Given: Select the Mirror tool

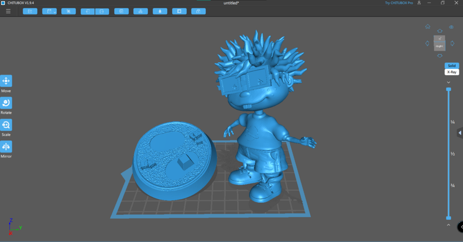Looking at the screenshot, I should point(6,147).
